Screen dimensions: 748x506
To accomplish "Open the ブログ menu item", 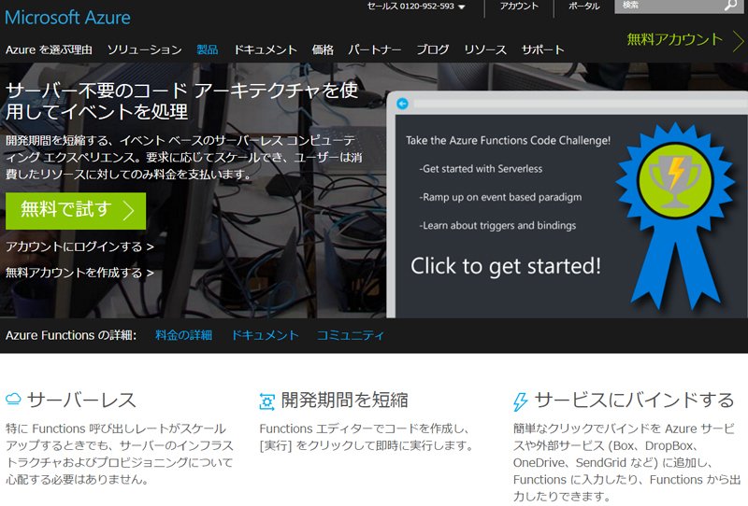I will coord(432,49).
